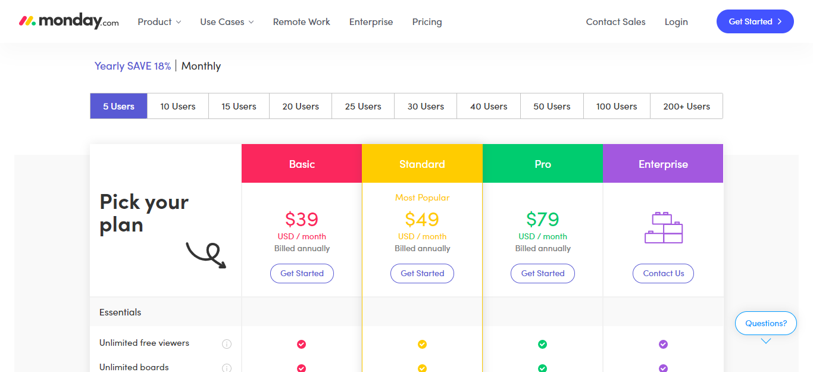Open info icon for Unlimited boards

tap(227, 368)
